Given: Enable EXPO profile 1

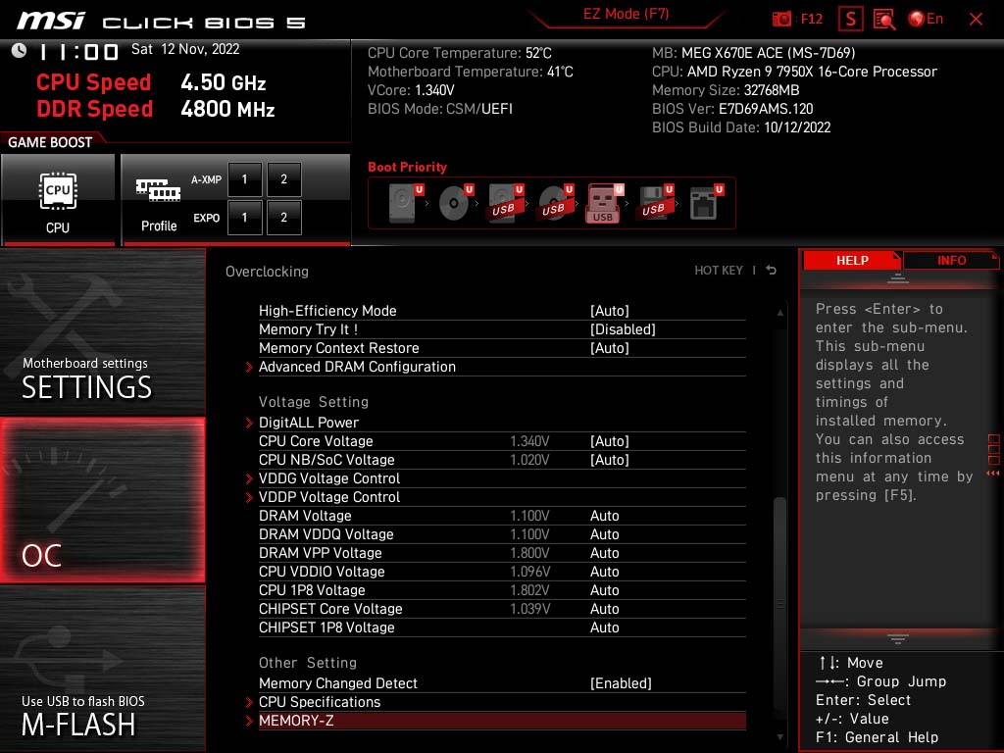Looking at the screenshot, I should 244,218.
